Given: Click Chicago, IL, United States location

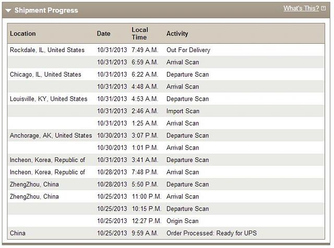Looking at the screenshot, I should [x=45, y=75].
